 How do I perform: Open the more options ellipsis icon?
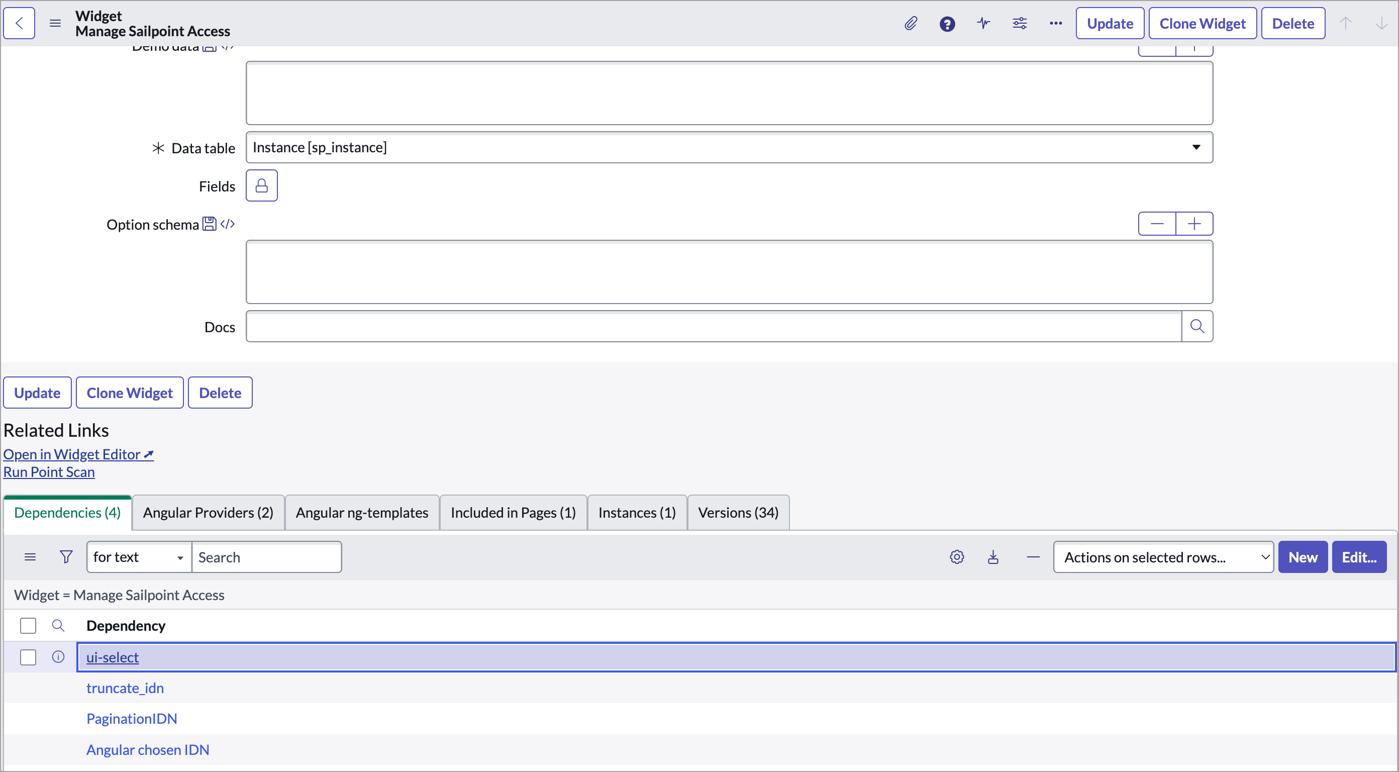tap(1056, 23)
